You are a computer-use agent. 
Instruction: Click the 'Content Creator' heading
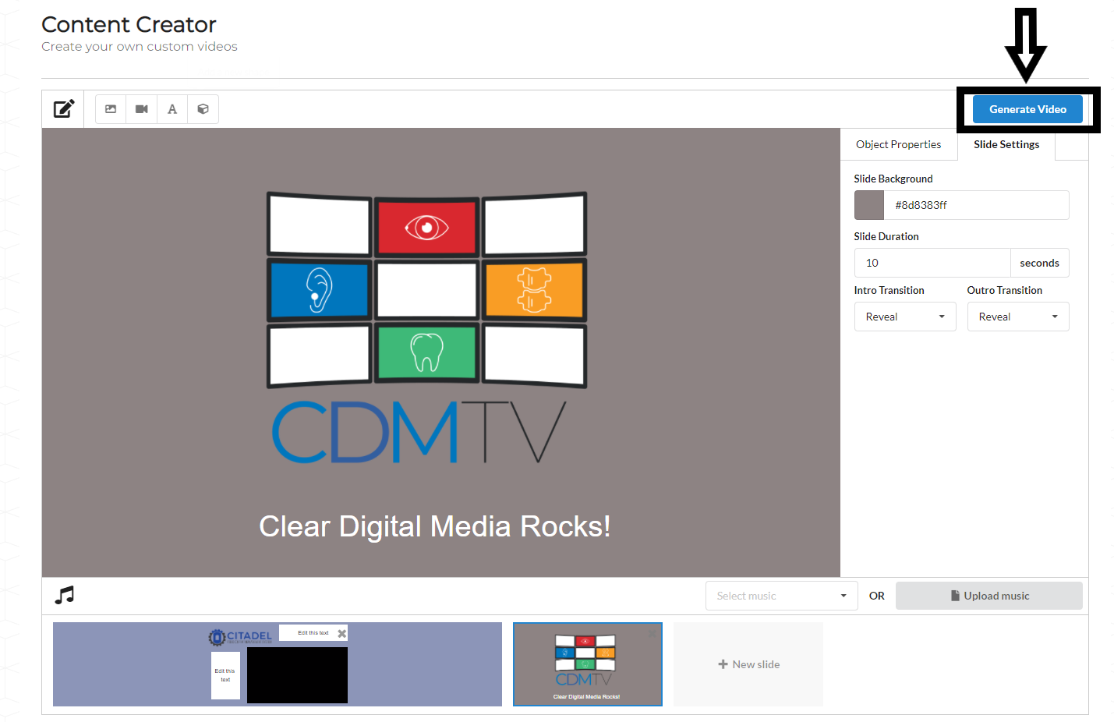[129, 24]
